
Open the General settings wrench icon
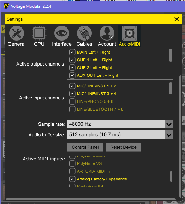coord(17,33)
